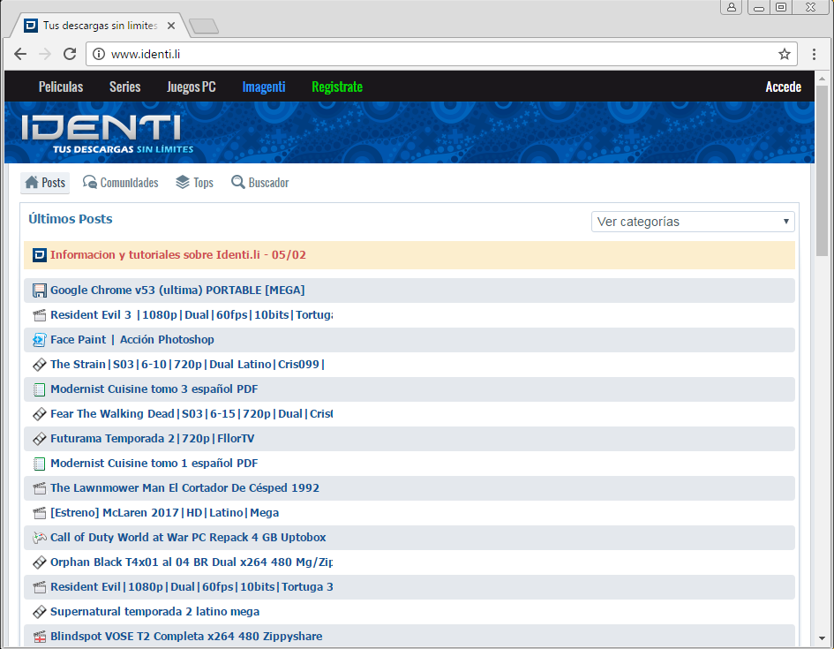Screen dimensions: 834x649
Task: Switch to the Tops tab
Action: coord(195,183)
